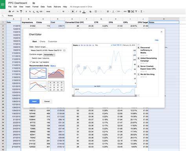Click the undo arrow icon

[13, 11]
